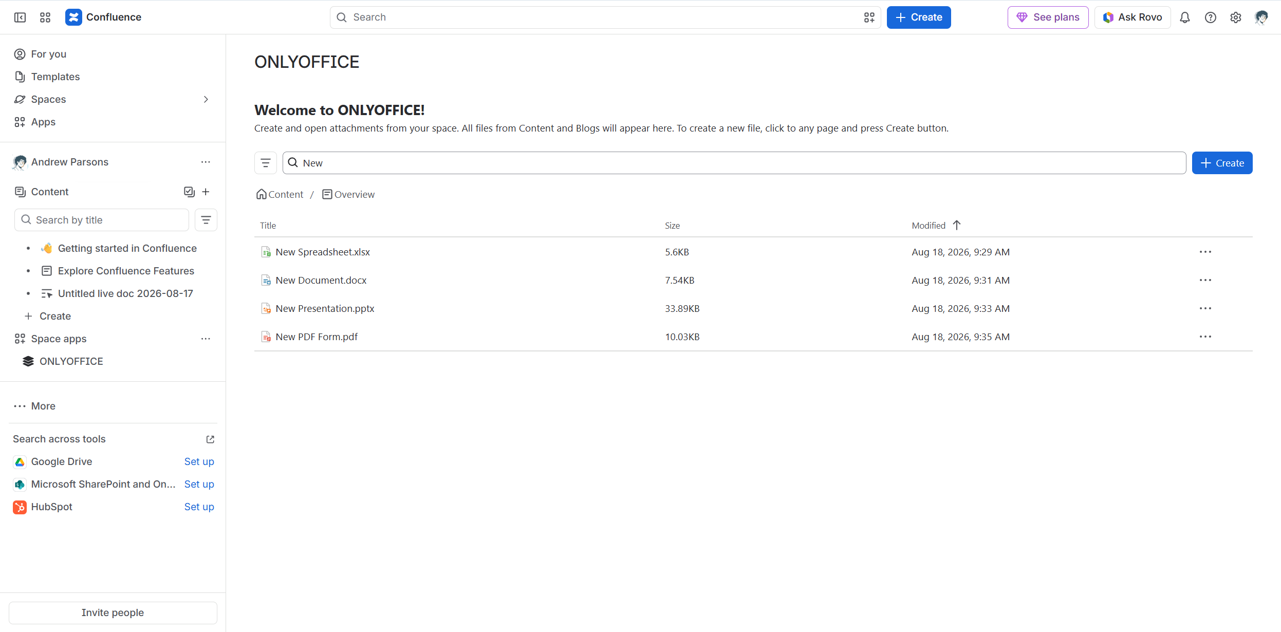Set up Microsoft SharePoint
This screenshot has width=1281, height=632.
(199, 484)
